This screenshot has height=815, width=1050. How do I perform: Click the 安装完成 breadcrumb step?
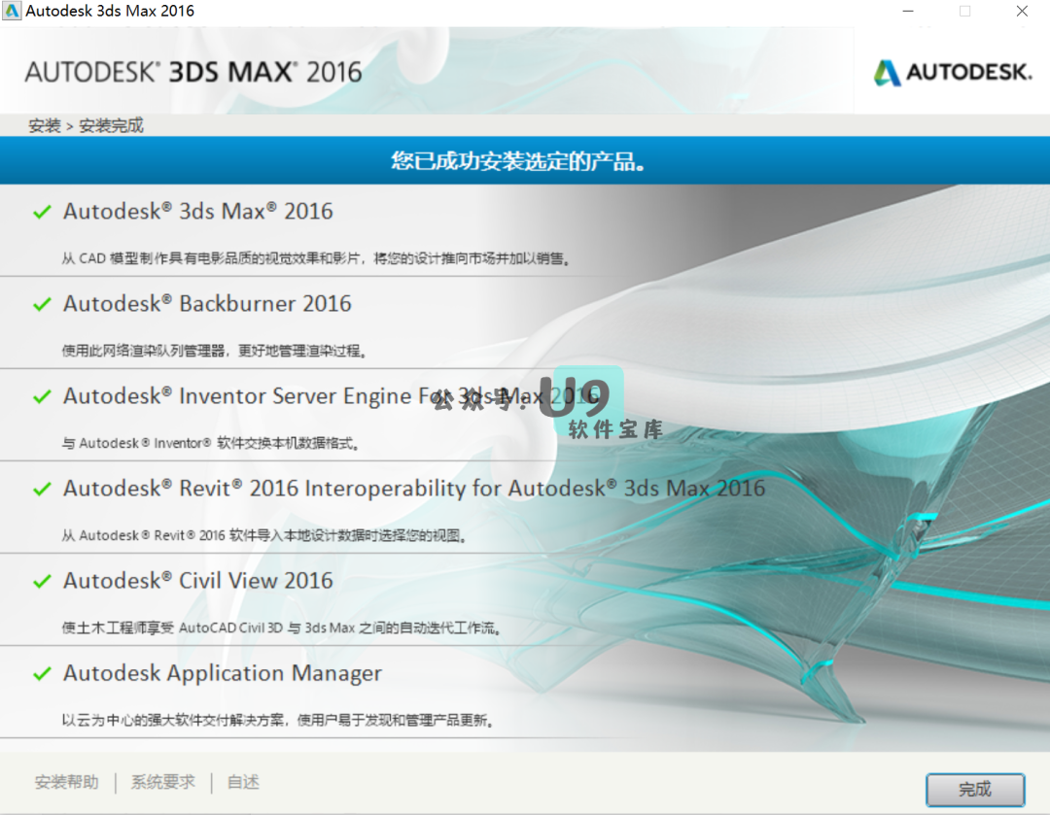tap(111, 126)
